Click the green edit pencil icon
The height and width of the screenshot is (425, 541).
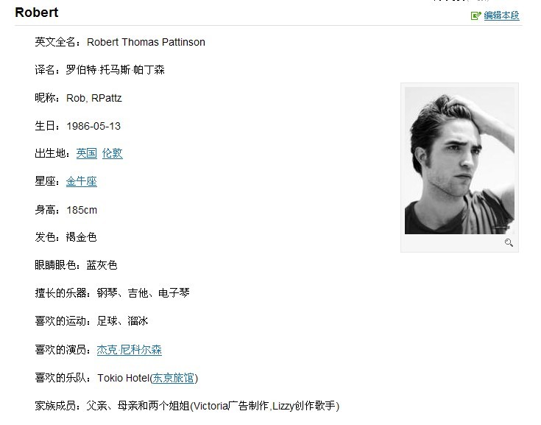tap(475, 15)
